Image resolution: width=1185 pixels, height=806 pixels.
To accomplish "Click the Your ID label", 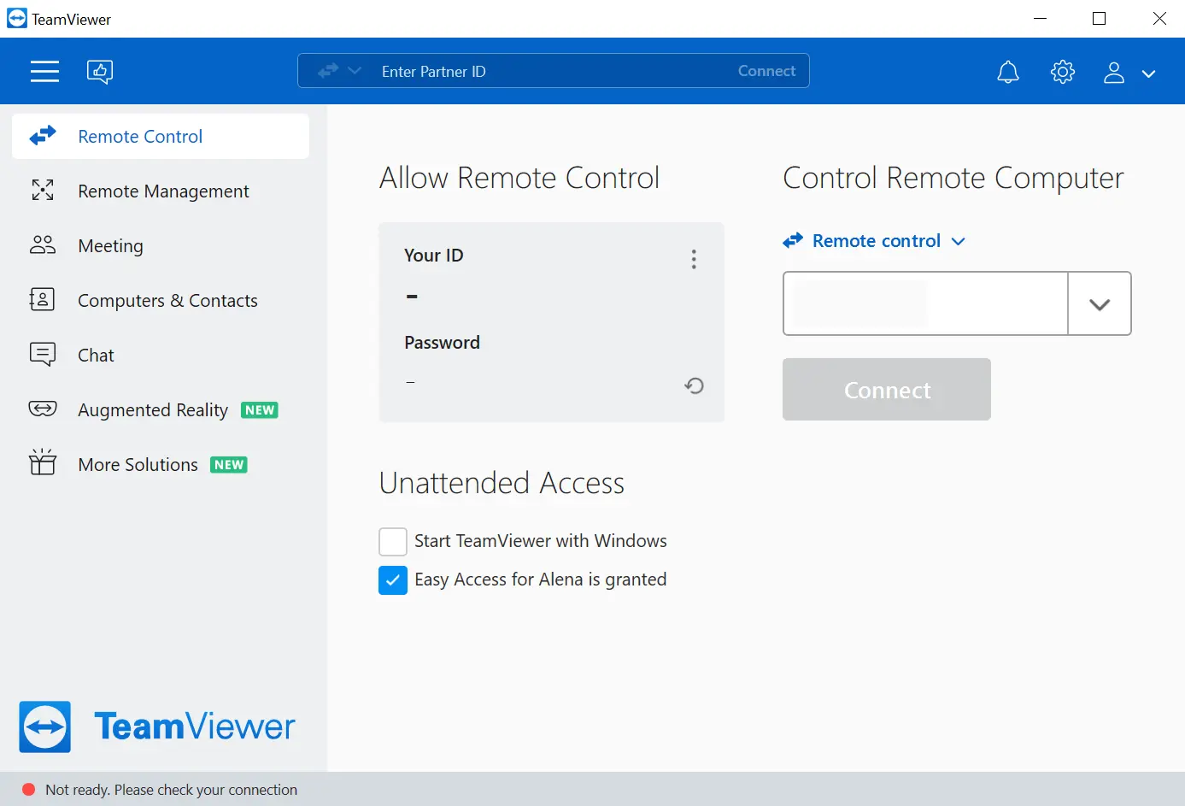I will tap(434, 255).
